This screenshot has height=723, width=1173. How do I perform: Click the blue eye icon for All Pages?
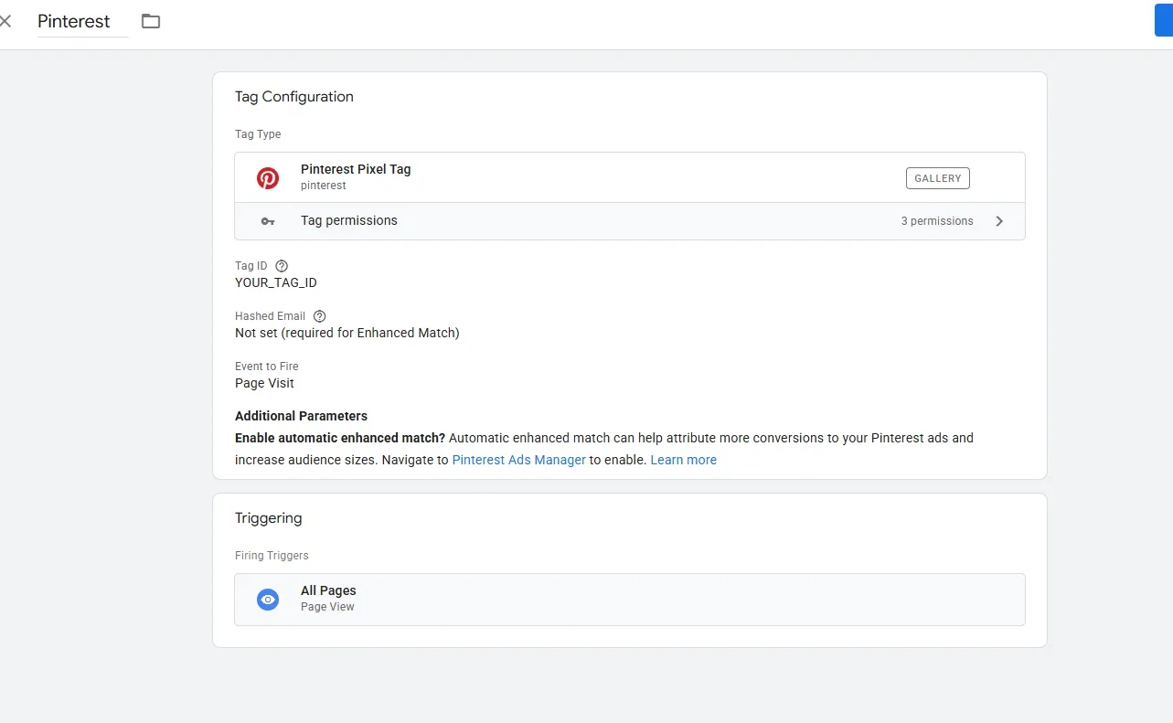click(x=268, y=600)
